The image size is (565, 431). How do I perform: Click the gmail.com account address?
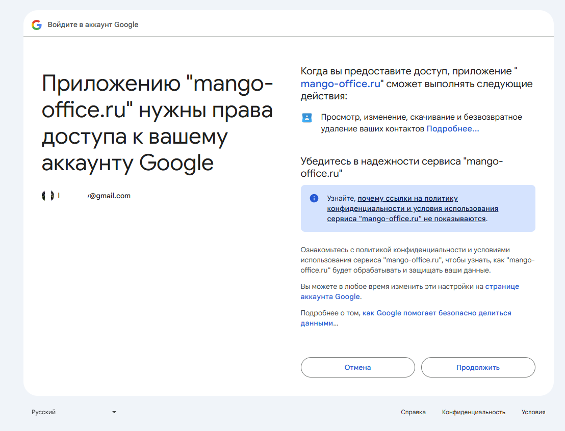coord(94,196)
